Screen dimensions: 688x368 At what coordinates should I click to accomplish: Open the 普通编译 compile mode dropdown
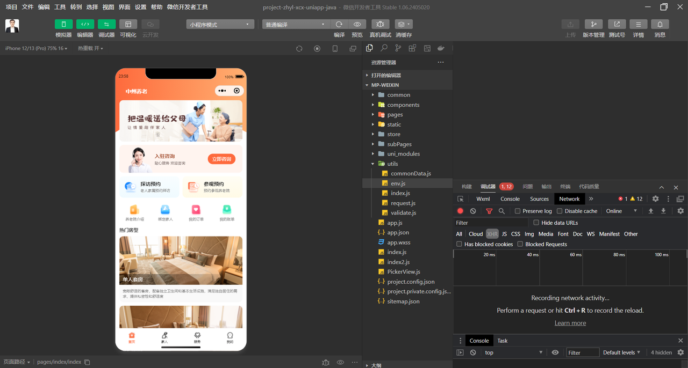(x=296, y=24)
